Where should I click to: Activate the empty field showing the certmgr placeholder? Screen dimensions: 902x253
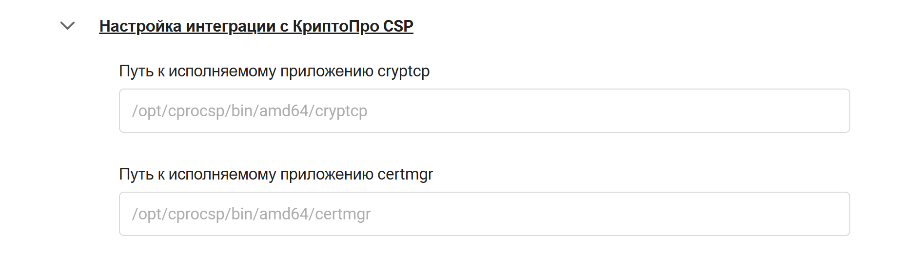[484, 214]
